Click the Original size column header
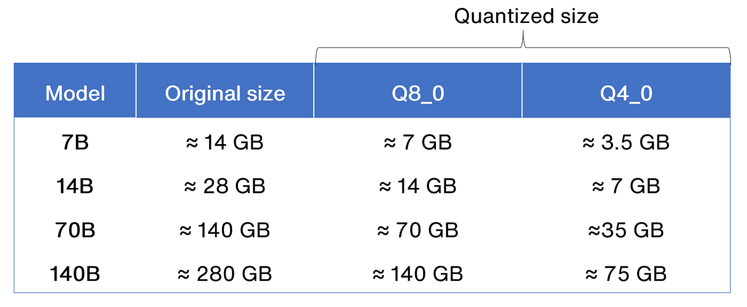 coord(225,94)
